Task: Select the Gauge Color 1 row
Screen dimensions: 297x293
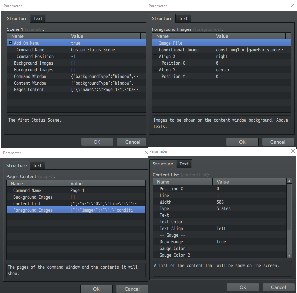Action: coord(220,248)
